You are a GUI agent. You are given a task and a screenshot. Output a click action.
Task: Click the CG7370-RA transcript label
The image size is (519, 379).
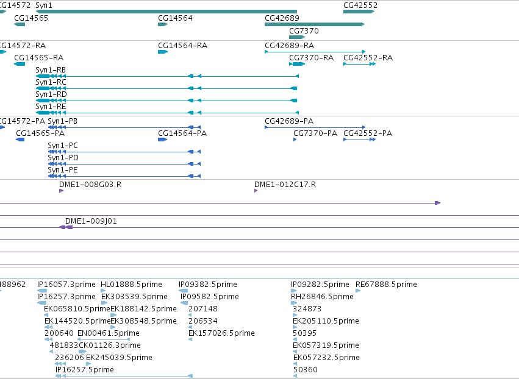click(311, 58)
